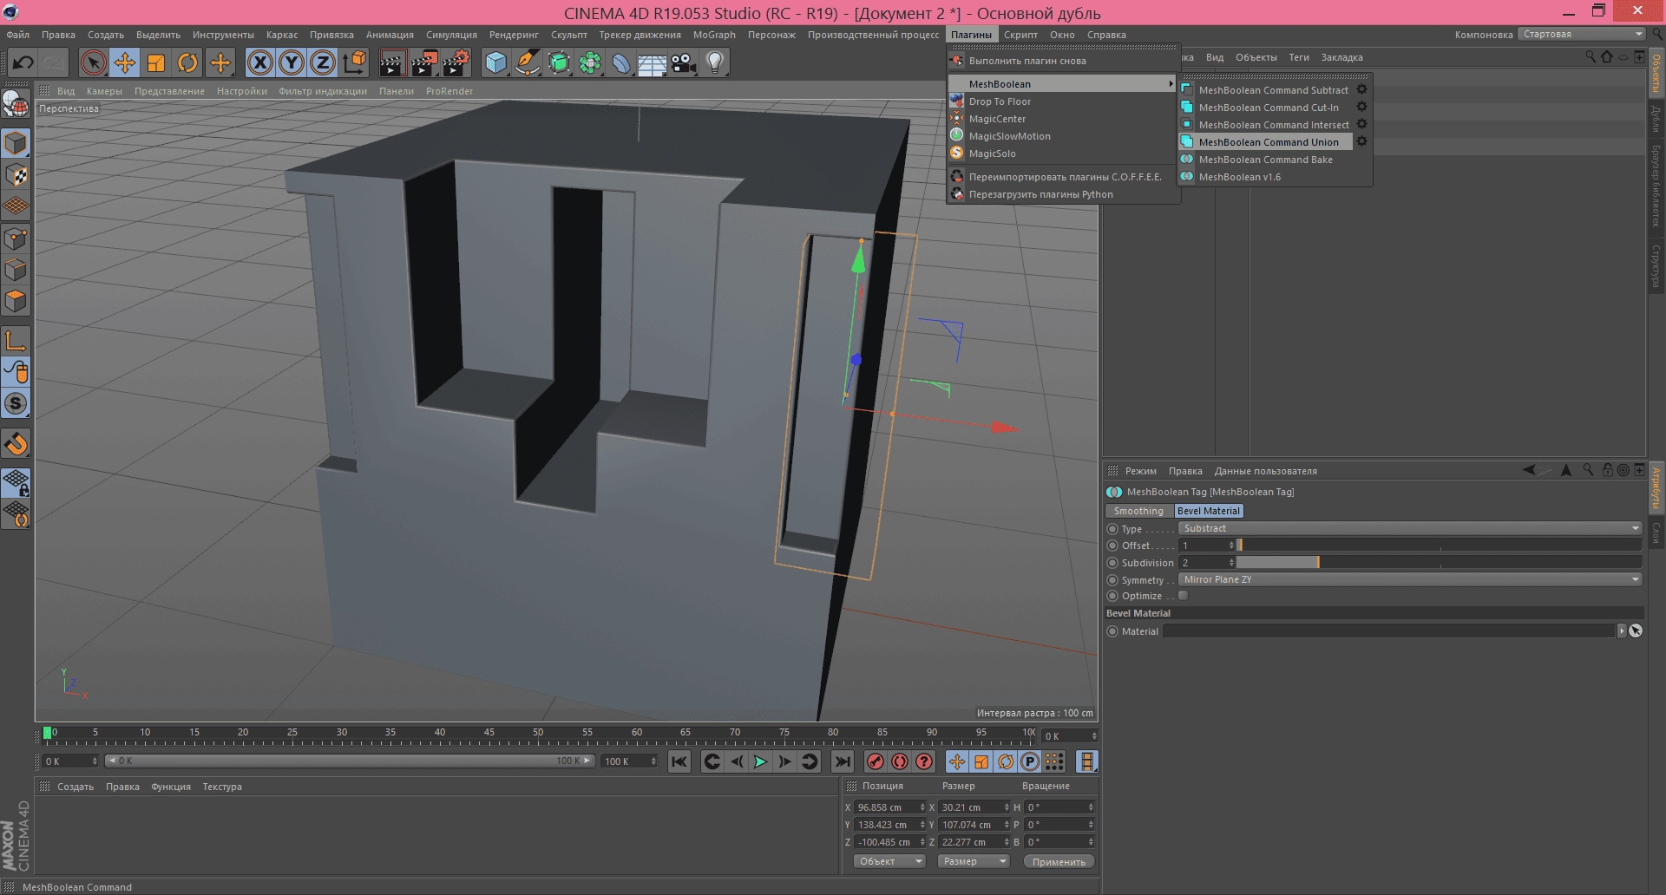Open viewport Фильтр индикации menu

(323, 91)
